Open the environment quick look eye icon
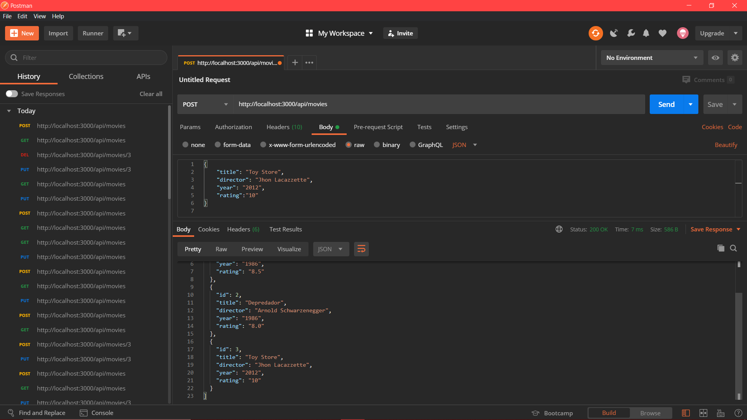 pyautogui.click(x=715, y=58)
